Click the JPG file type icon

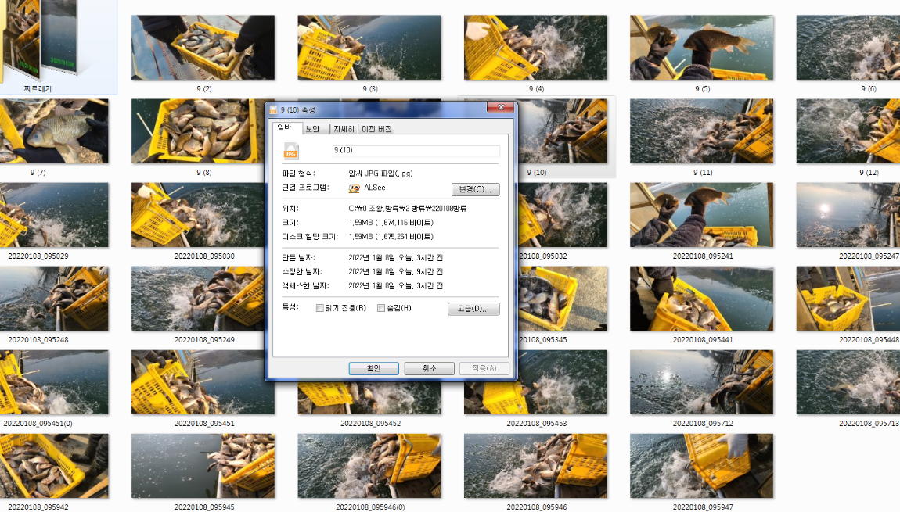[x=291, y=151]
